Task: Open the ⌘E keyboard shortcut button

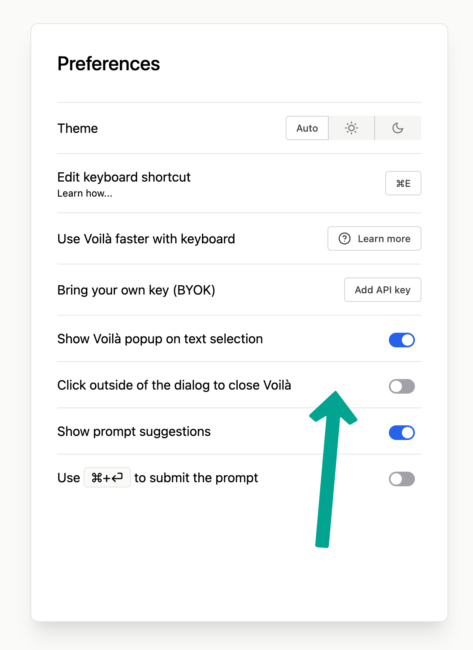Action: click(x=403, y=183)
